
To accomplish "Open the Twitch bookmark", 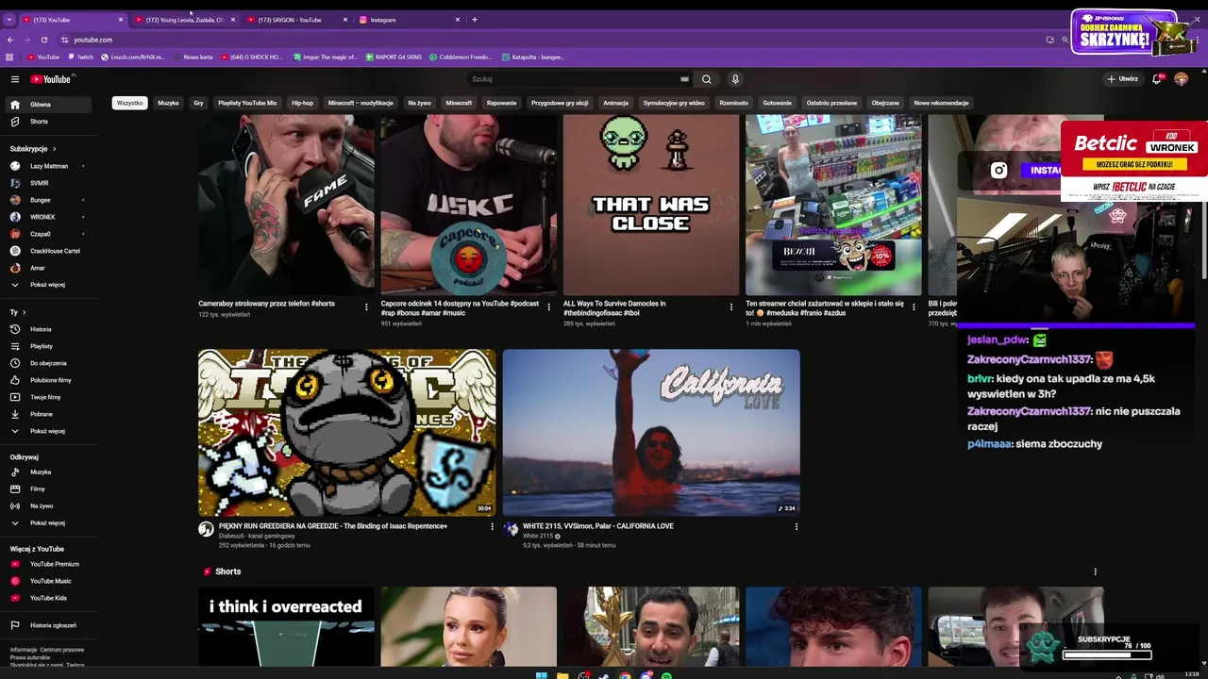I will 81,57.
